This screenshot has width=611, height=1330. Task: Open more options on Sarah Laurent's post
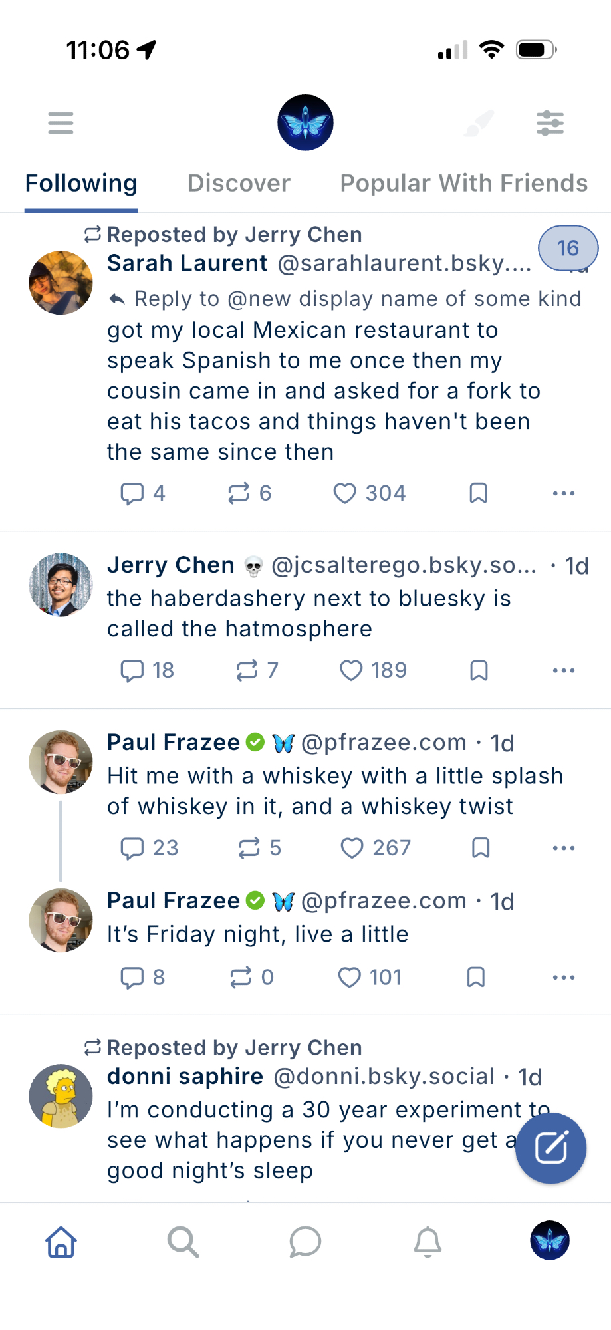point(563,493)
